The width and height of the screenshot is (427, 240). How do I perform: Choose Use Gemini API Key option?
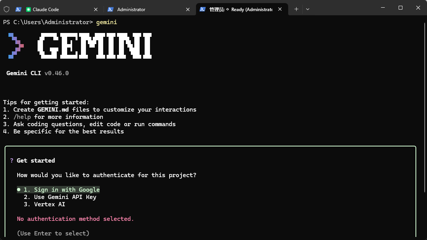[x=60, y=197]
